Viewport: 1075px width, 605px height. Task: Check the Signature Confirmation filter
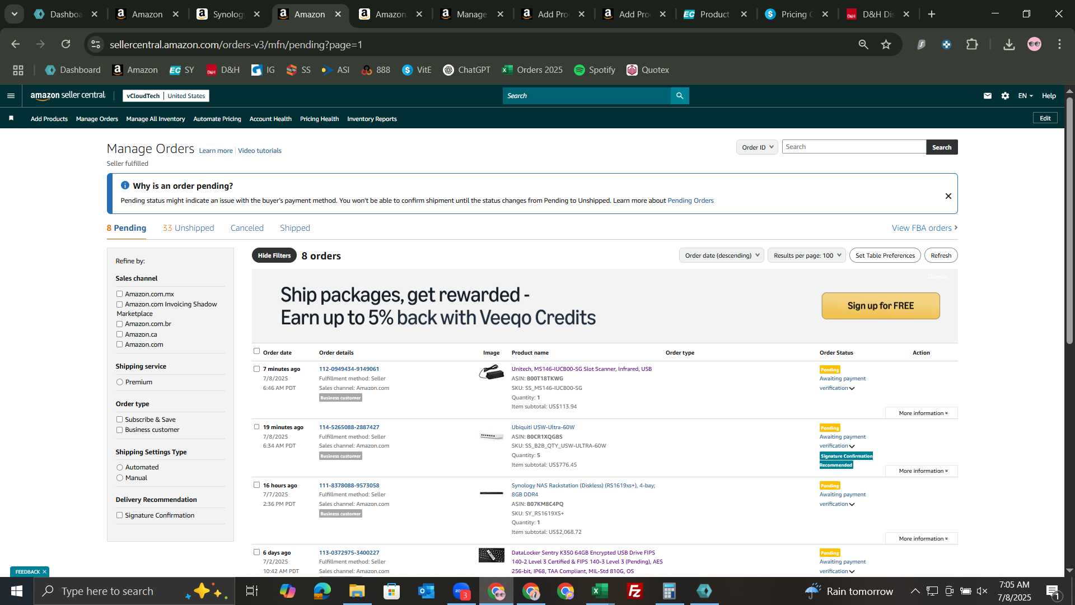tap(119, 515)
